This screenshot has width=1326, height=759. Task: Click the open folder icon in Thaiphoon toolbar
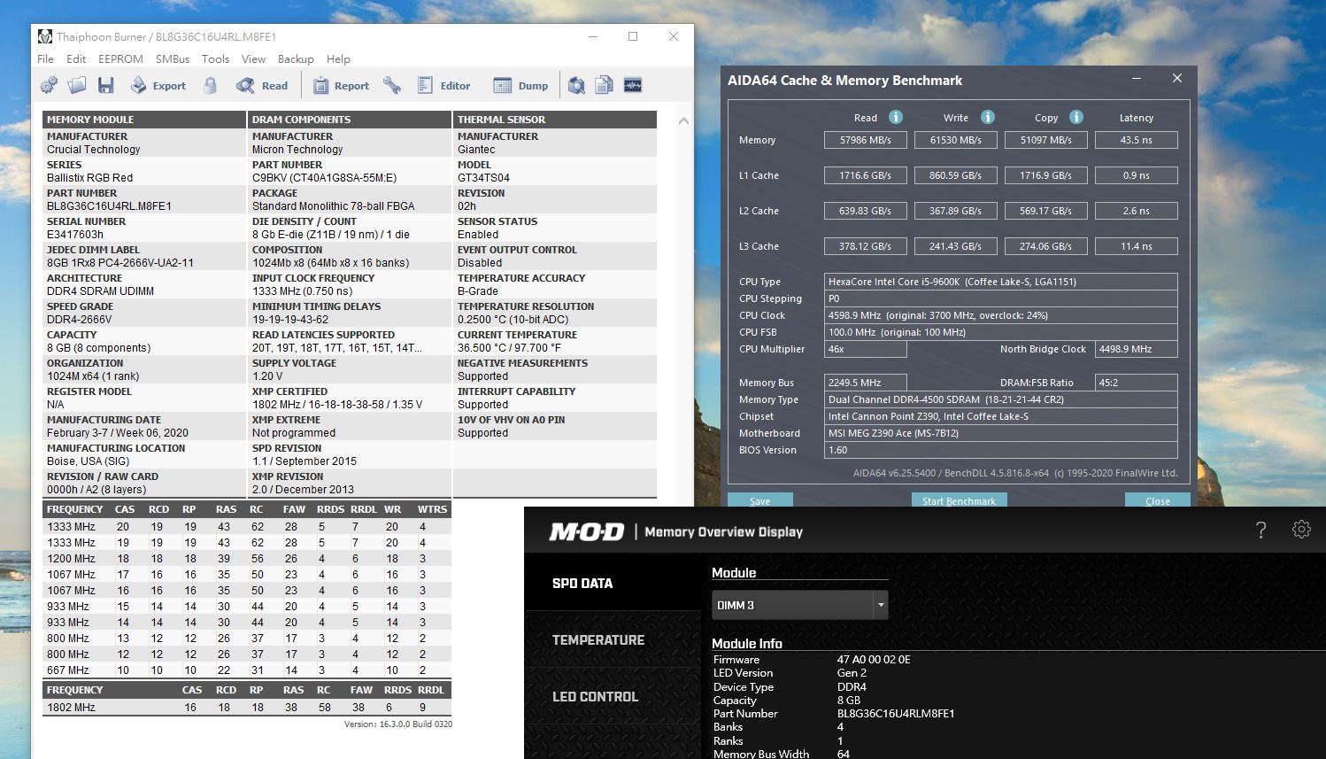pyautogui.click(x=78, y=85)
